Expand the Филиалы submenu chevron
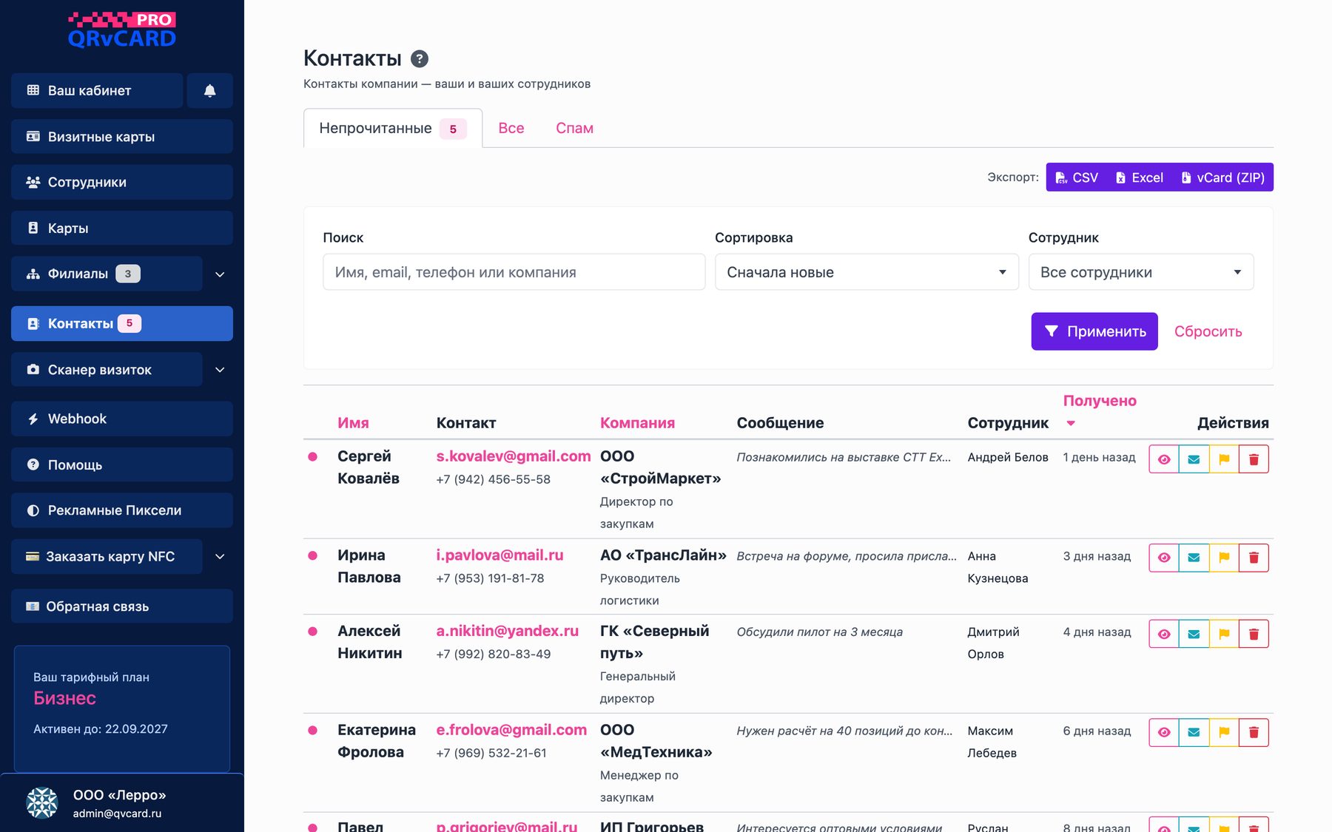The image size is (1332, 832). (x=220, y=274)
